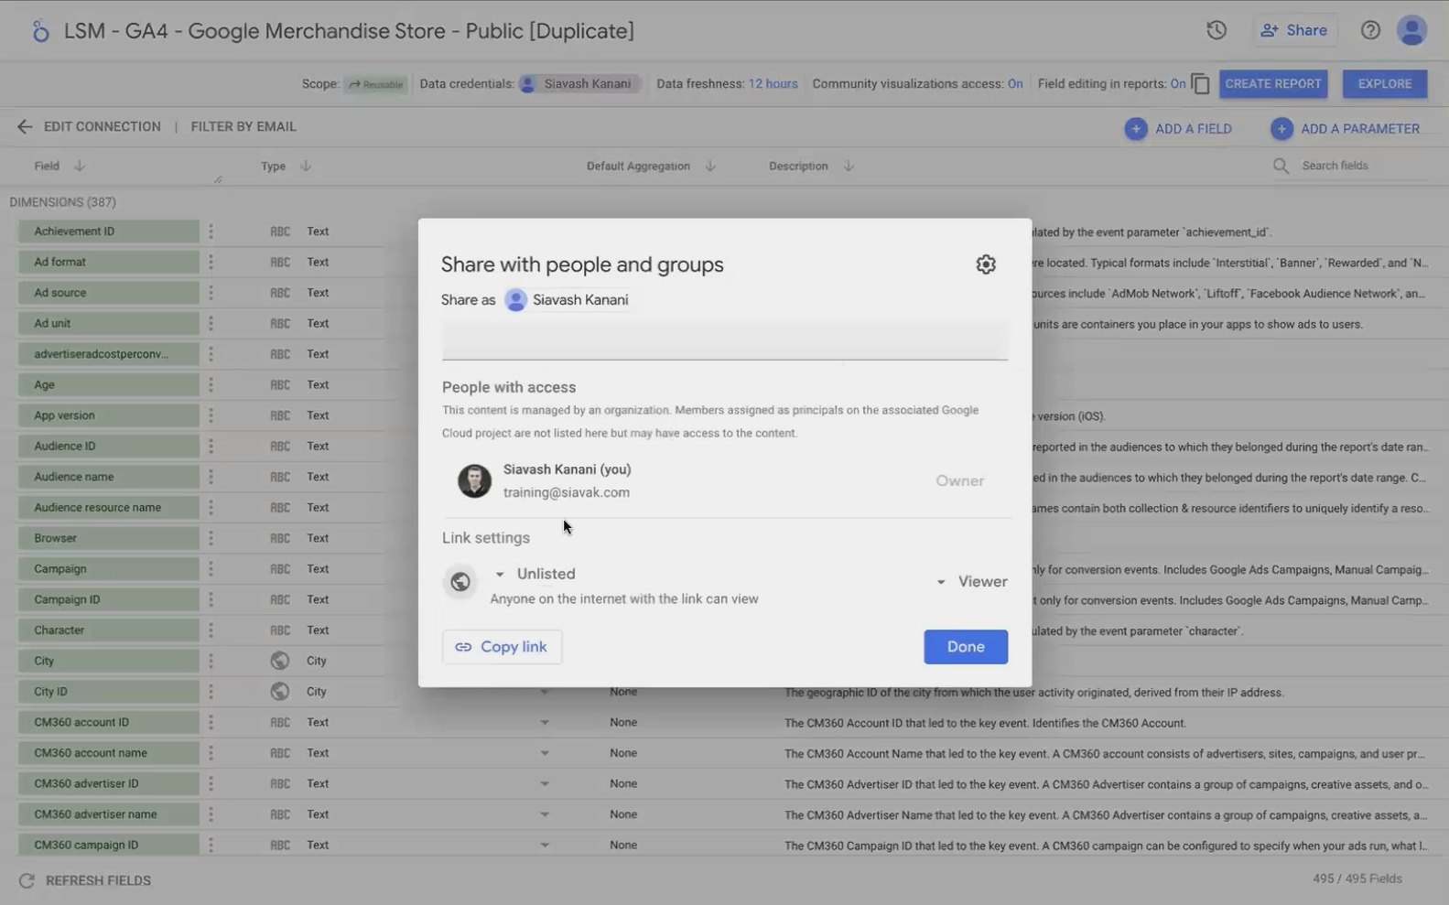Open the Viewer permission dropdown

coord(971,582)
